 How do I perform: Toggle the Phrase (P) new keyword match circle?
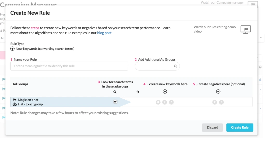point(164,102)
